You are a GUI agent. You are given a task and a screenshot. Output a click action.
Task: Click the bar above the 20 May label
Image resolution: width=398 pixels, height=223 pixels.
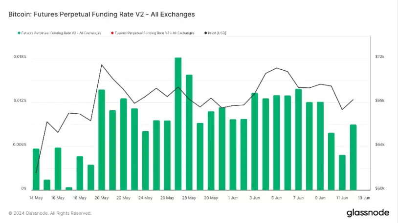(102, 140)
